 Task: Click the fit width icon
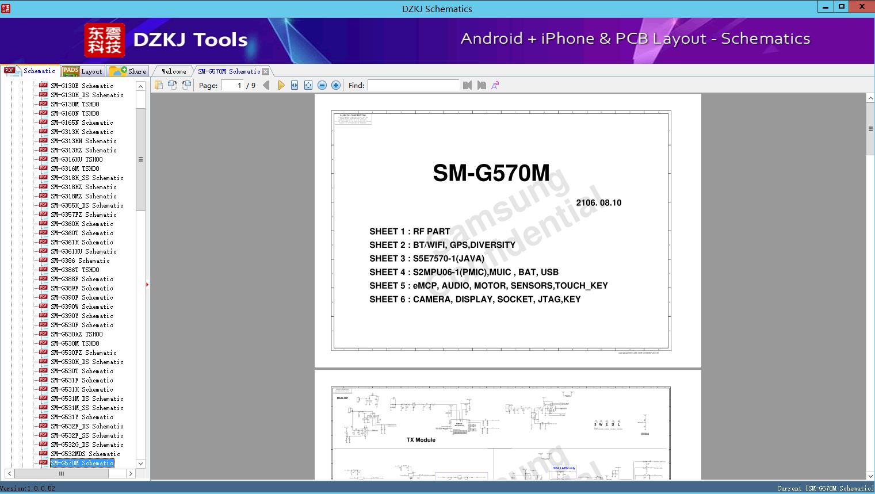(x=295, y=85)
